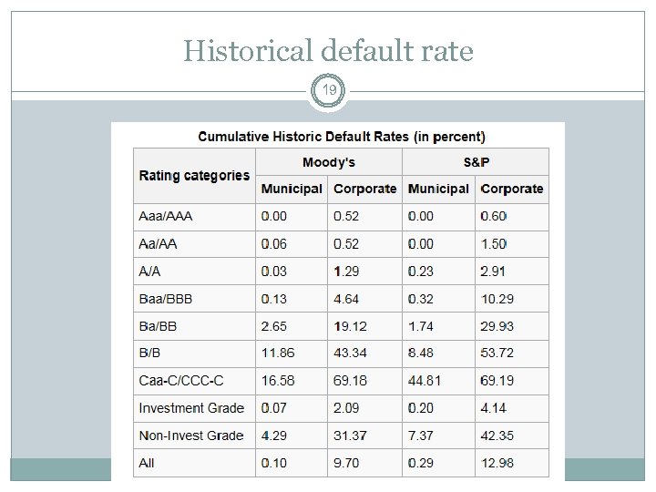Click the 43.34 value in the B/B row
This screenshot has width=656, height=492.
tap(351, 353)
